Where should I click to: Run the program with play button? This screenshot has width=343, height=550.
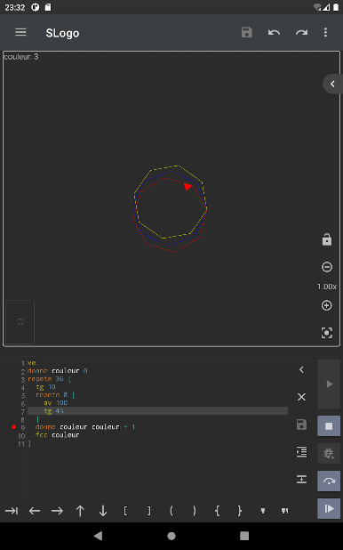pos(329,384)
